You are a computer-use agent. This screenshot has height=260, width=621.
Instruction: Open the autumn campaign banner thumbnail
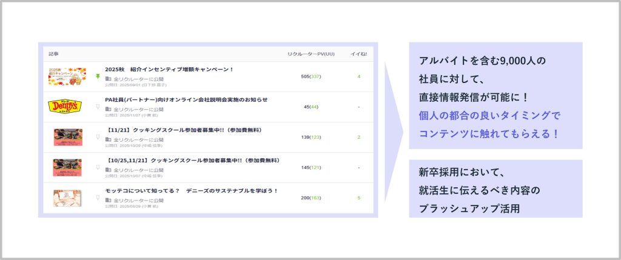coord(67,76)
